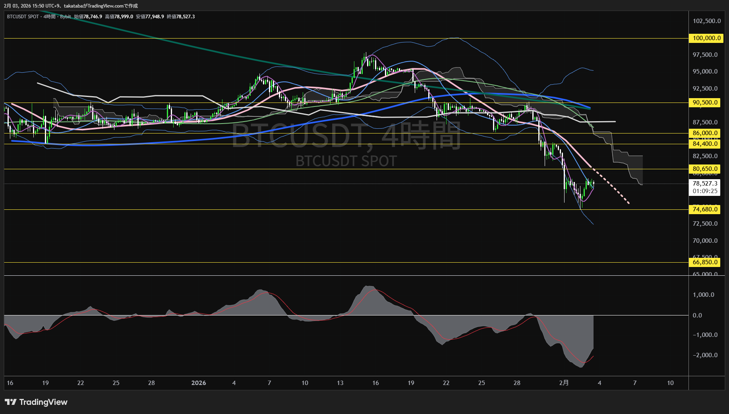The height and width of the screenshot is (414, 729).
Task: Select the 2月 marker on time axis
Action: coord(564,383)
